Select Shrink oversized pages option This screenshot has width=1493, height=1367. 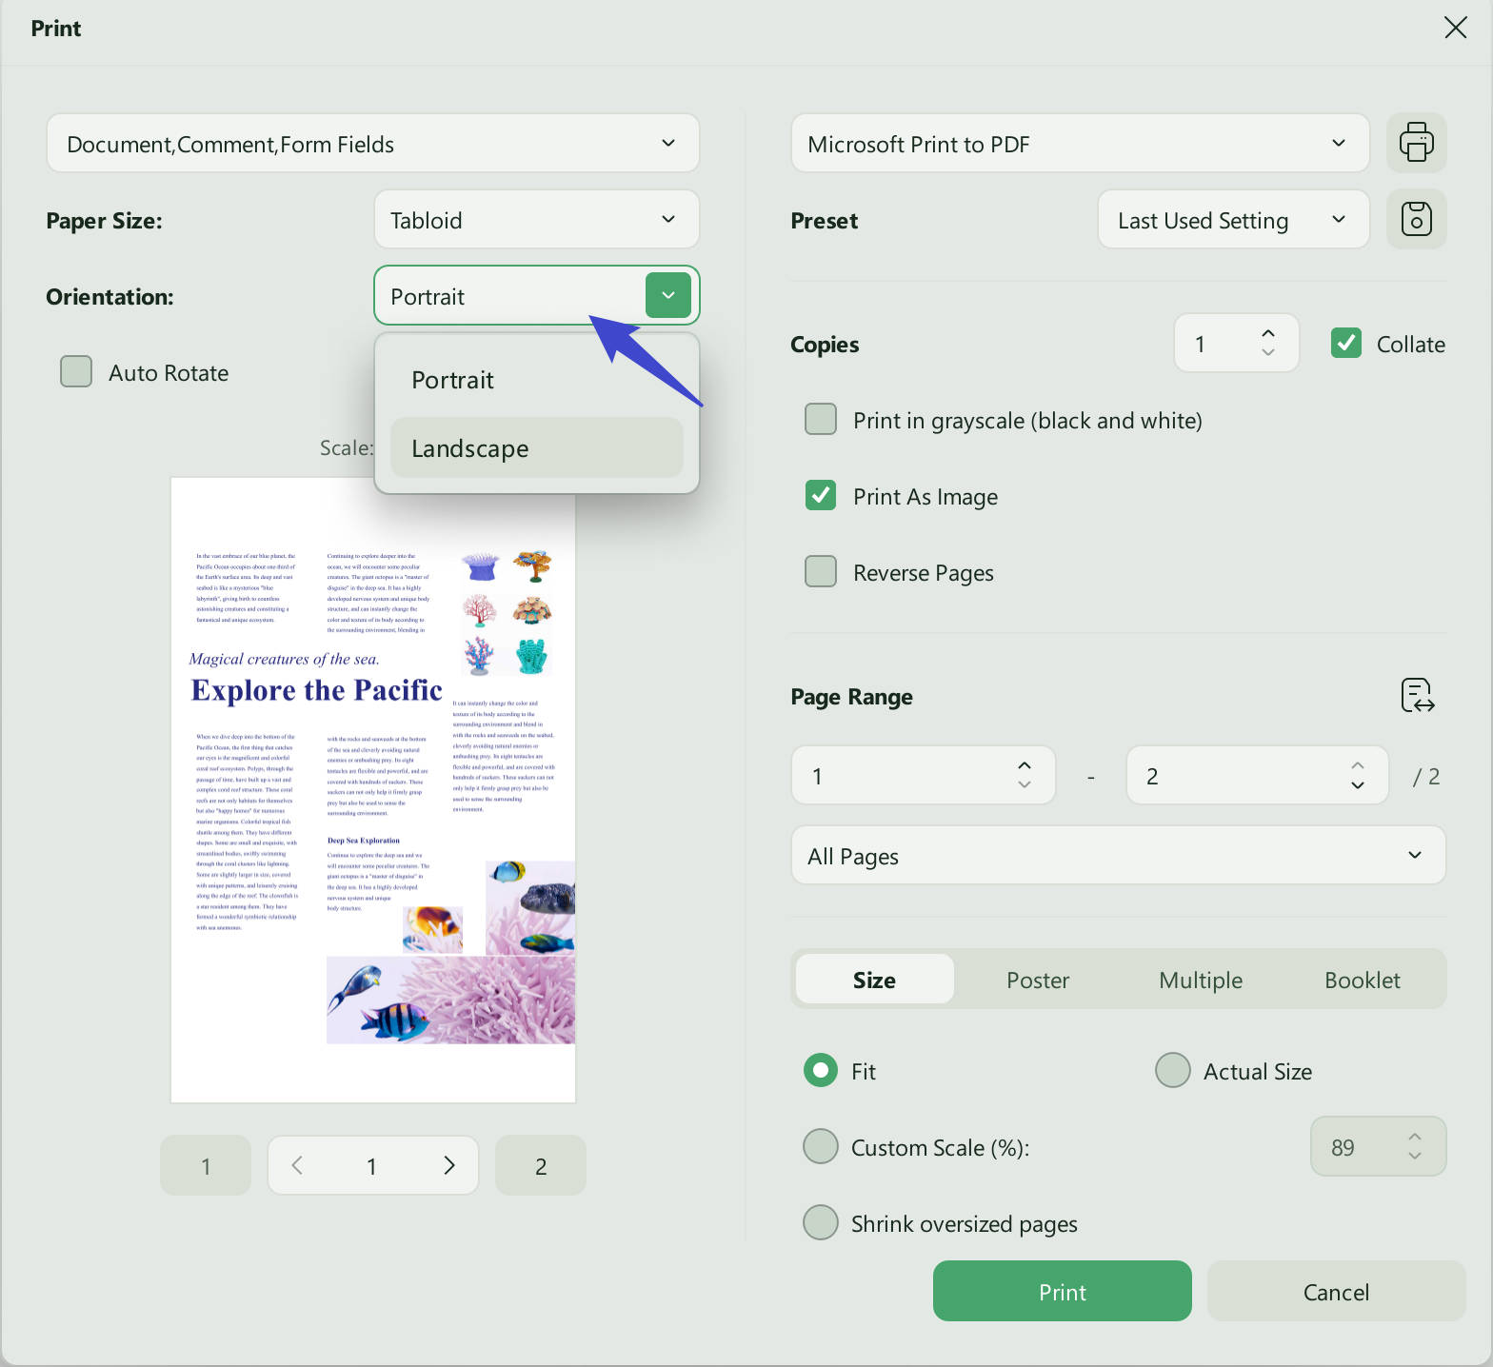pos(821,1222)
